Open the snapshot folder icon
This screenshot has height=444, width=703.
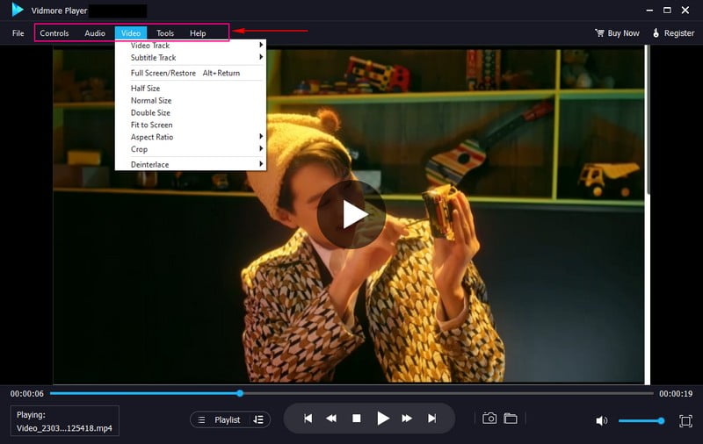click(510, 419)
